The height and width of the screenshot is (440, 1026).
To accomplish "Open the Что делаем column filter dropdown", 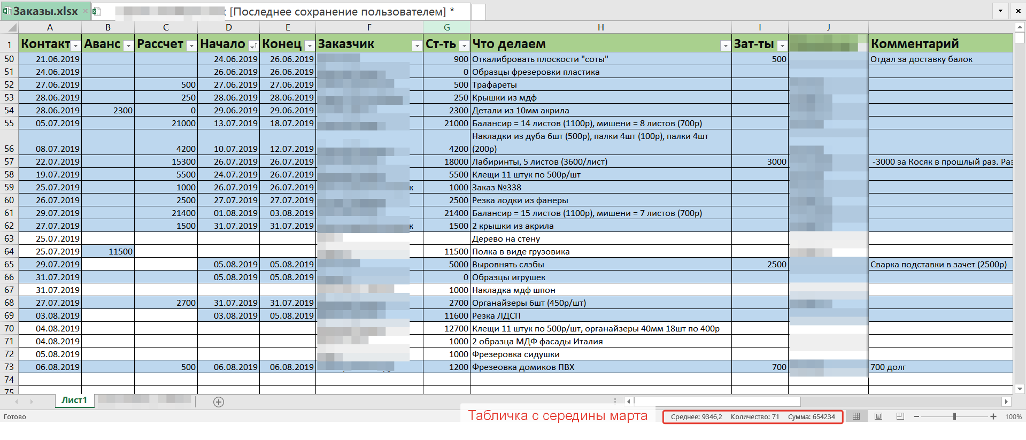I will pyautogui.click(x=726, y=45).
